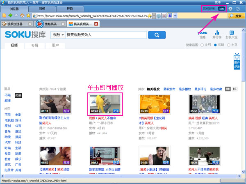Image resolution: width=246 pixels, height=184 pixels.
Task: Click the Baidu paw search engine icon
Action: pos(170,16)
